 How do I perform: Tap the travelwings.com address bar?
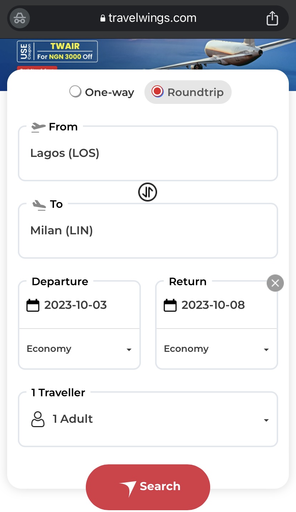coord(148,18)
